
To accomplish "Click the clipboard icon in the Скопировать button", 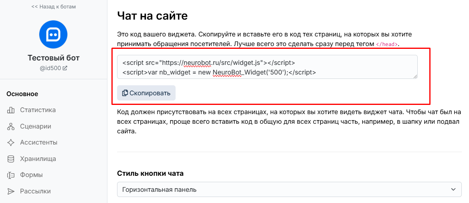I will click(125, 93).
